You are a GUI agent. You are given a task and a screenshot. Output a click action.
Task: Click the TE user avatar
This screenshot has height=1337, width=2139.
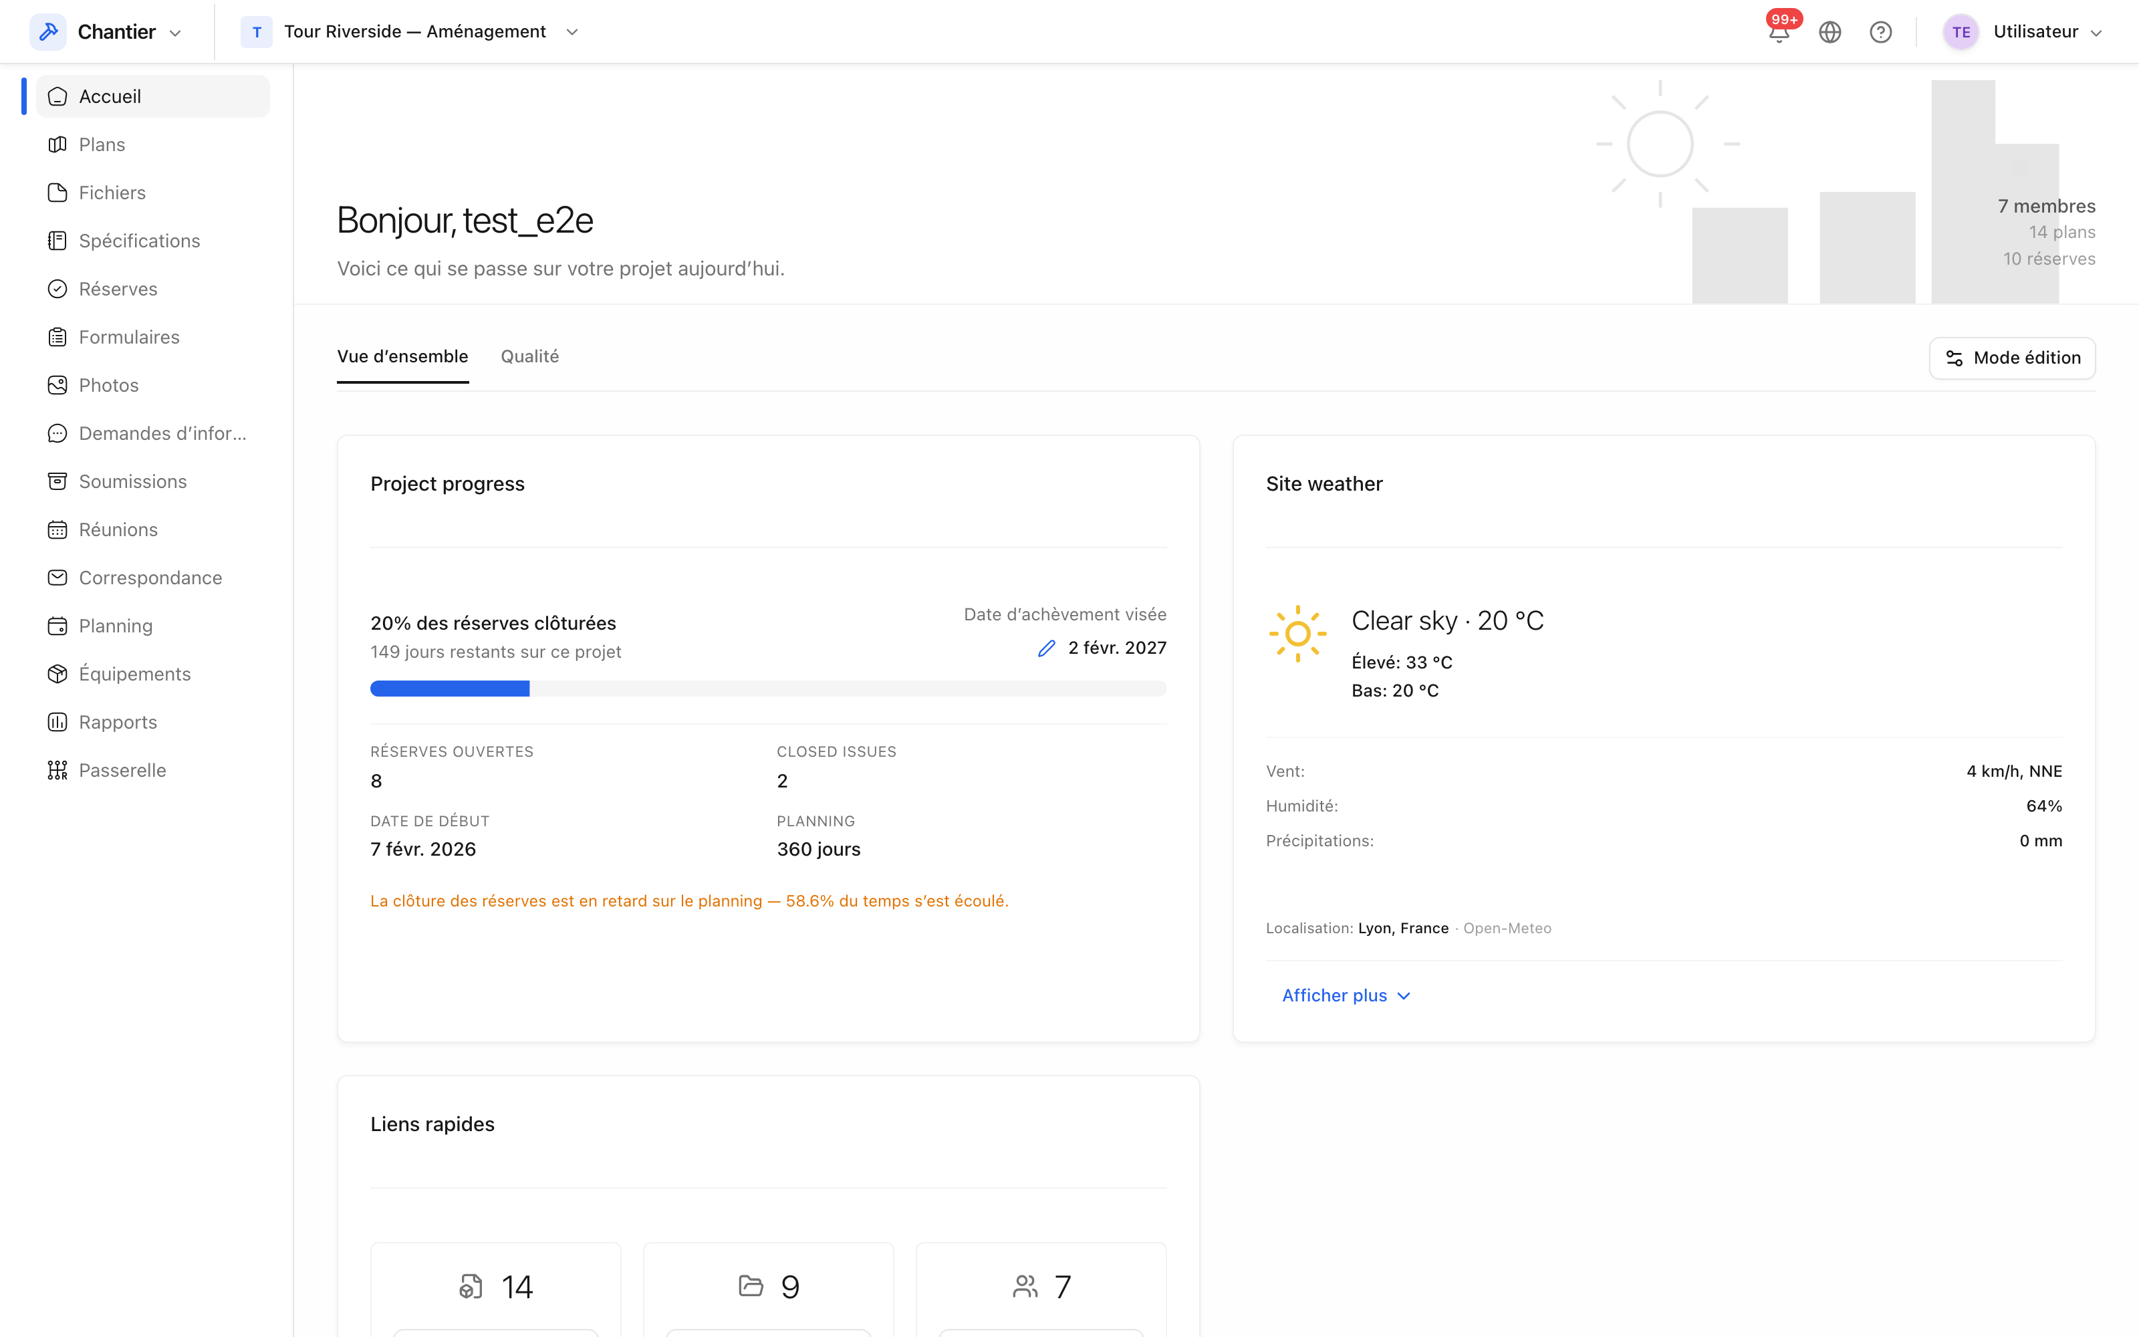tap(1961, 32)
